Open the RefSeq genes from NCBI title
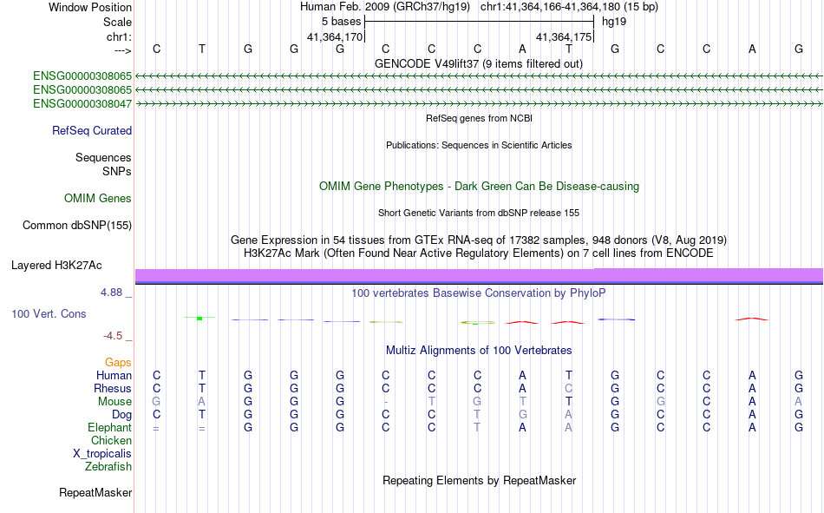This screenshot has width=824, height=513. (x=479, y=118)
